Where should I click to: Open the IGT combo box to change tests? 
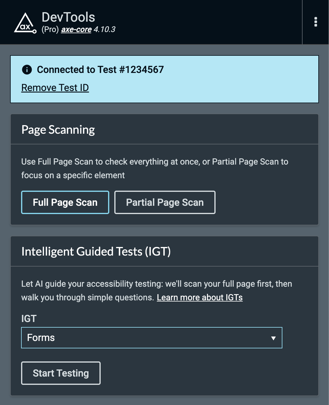(x=151, y=338)
